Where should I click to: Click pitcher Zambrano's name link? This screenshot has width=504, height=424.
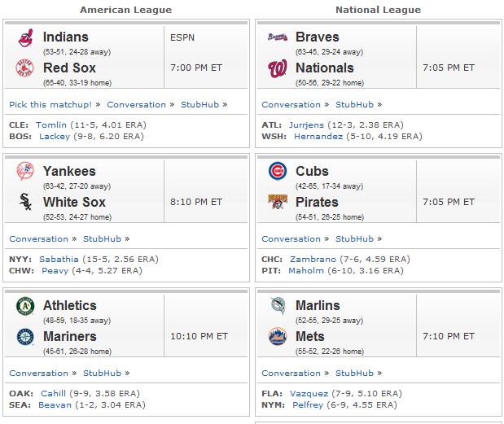(313, 260)
